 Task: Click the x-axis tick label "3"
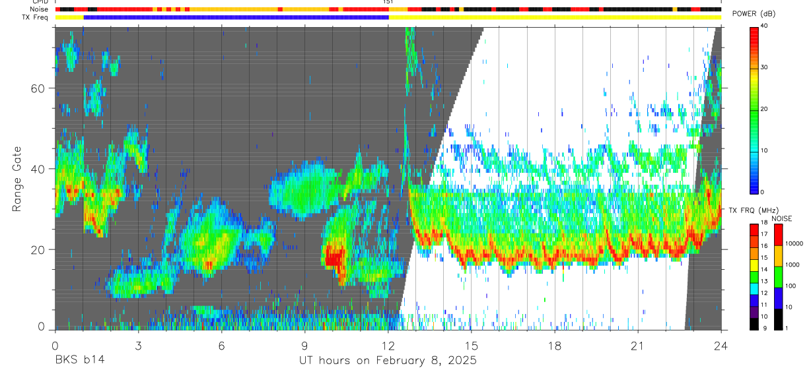point(138,346)
